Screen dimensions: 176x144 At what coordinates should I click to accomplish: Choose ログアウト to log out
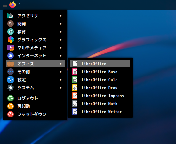35,98
